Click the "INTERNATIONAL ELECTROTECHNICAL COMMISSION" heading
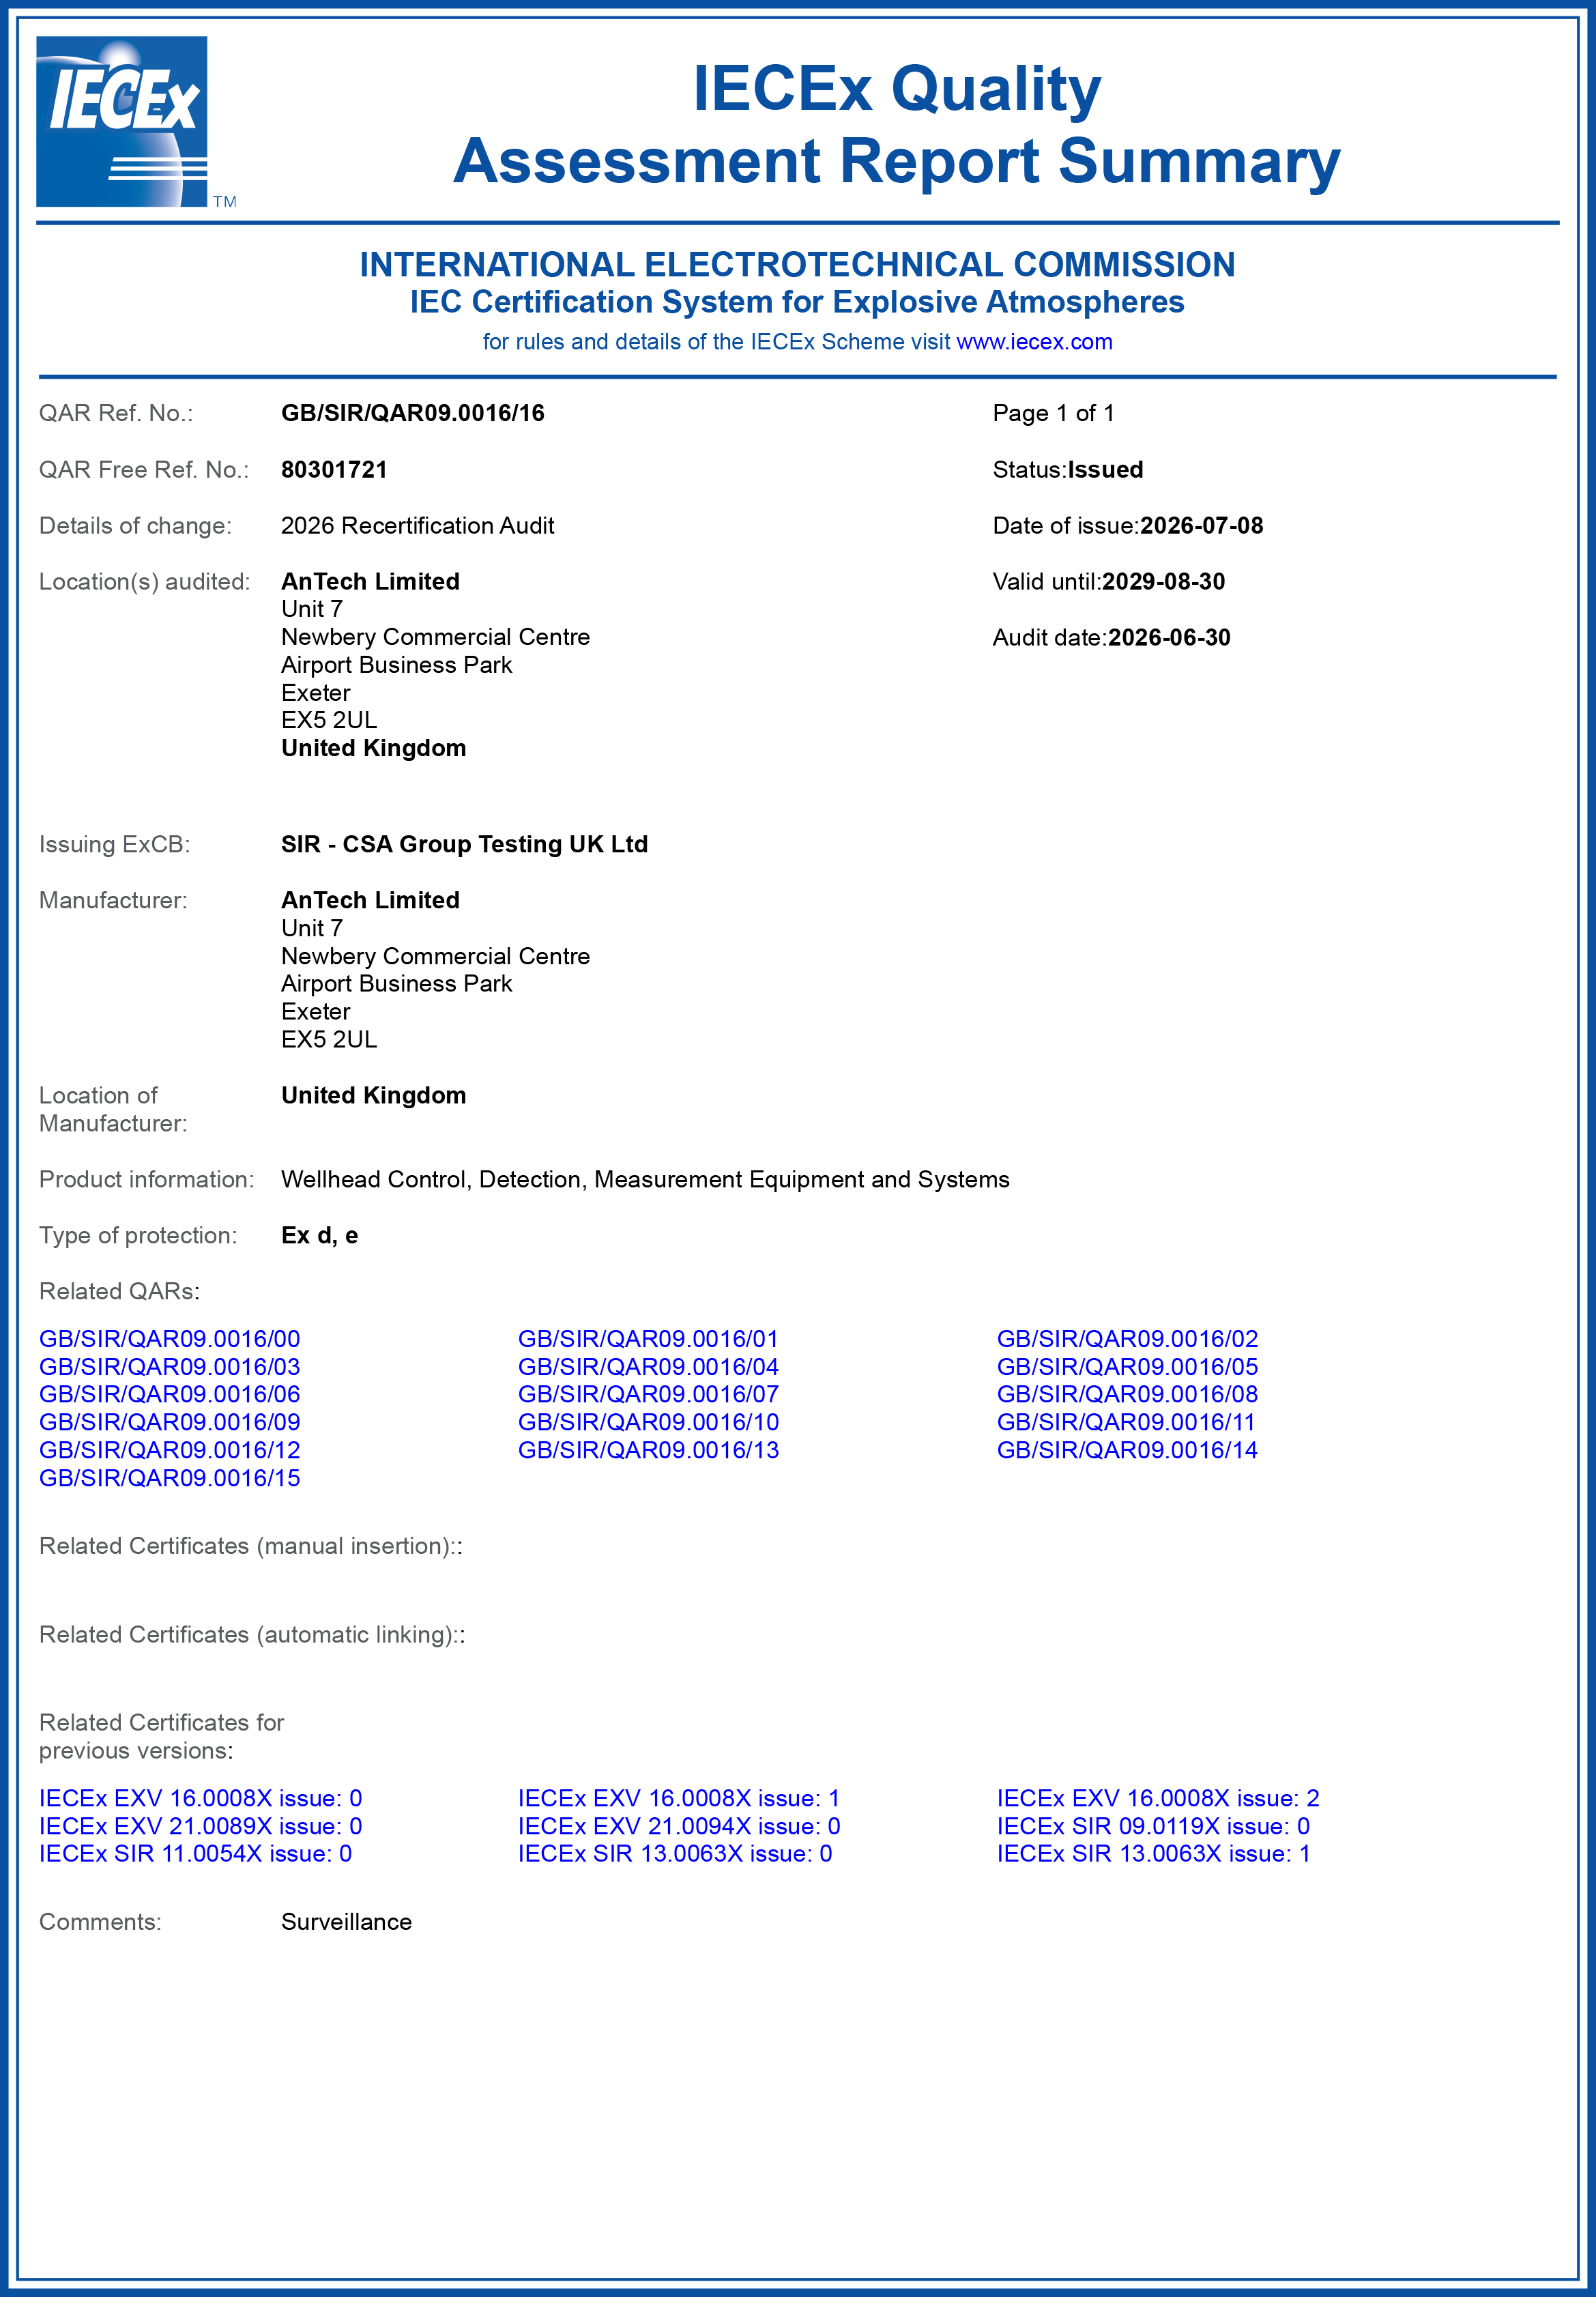This screenshot has height=2297, width=1596. coord(797,264)
